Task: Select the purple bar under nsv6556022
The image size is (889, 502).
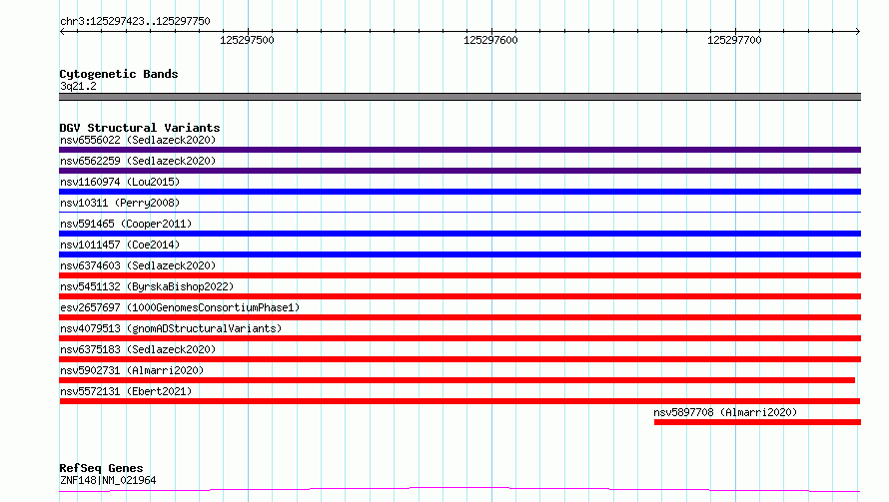Action: pos(459,150)
